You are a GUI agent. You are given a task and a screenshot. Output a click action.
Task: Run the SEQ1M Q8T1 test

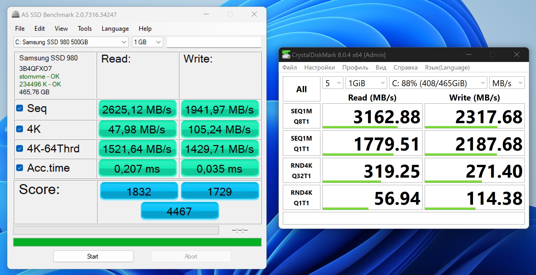point(301,116)
